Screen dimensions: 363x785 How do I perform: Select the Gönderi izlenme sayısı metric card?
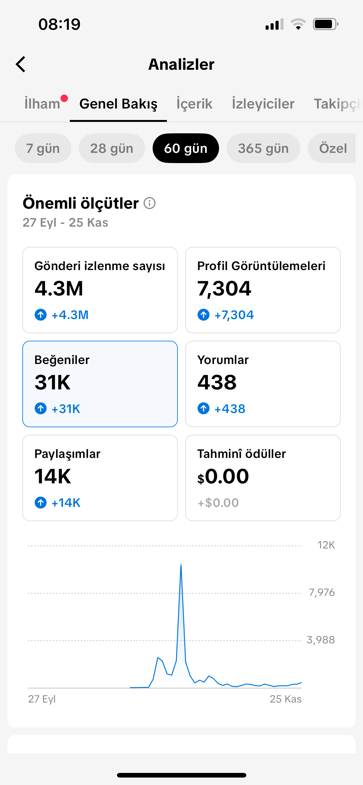[100, 290]
